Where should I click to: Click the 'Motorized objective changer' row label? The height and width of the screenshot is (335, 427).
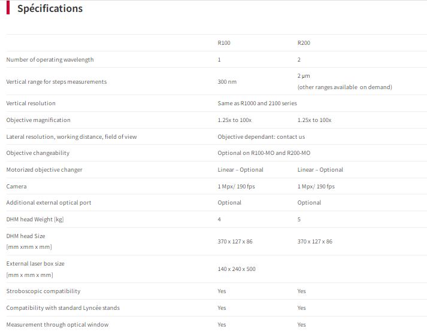click(x=44, y=170)
